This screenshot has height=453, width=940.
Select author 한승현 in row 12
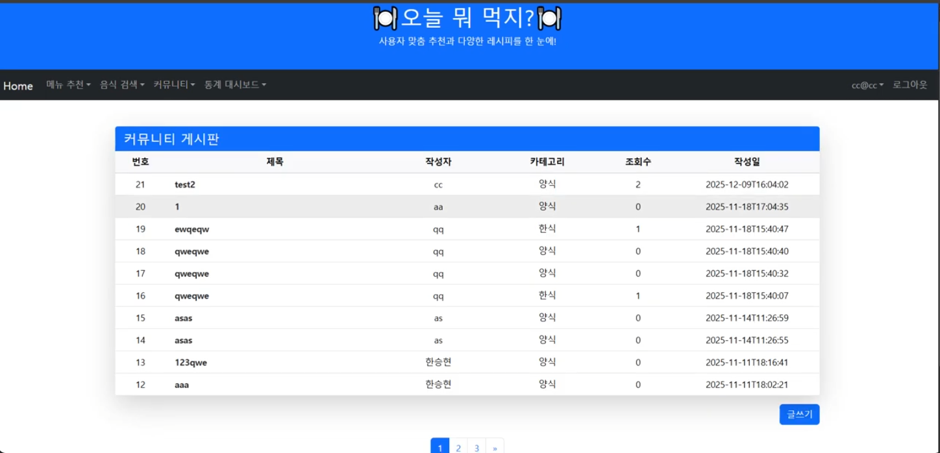438,384
